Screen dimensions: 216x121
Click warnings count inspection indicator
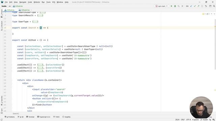coord(204,14)
